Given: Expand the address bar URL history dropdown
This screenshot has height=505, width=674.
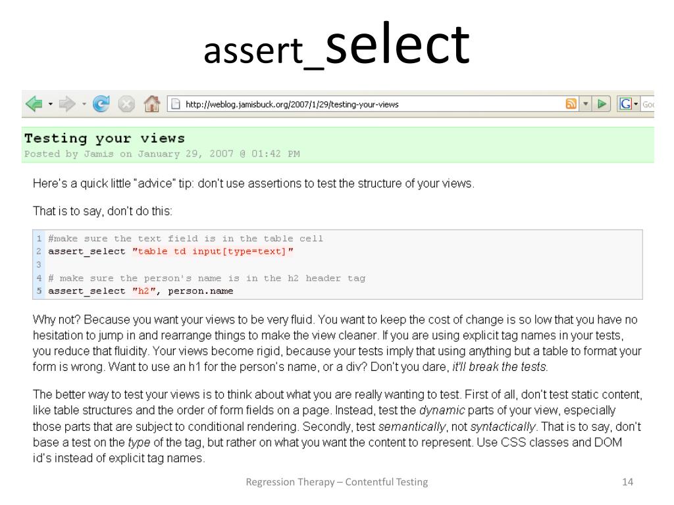Looking at the screenshot, I should [585, 104].
